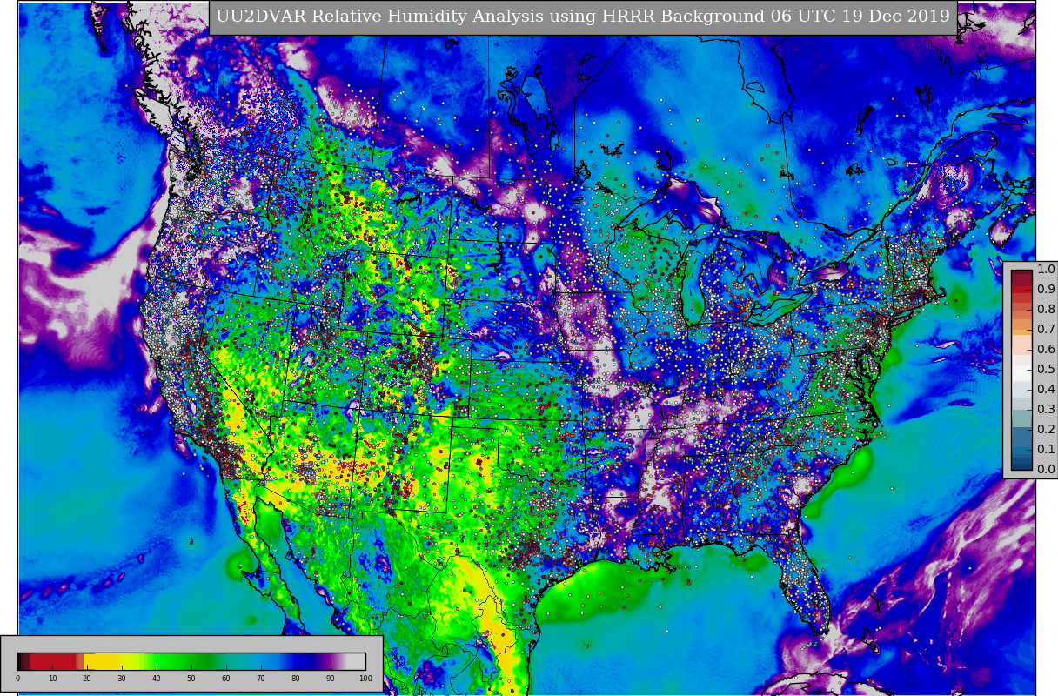
Task: Click the 60 tick label on the humidity colorbar
Action: pos(226,679)
